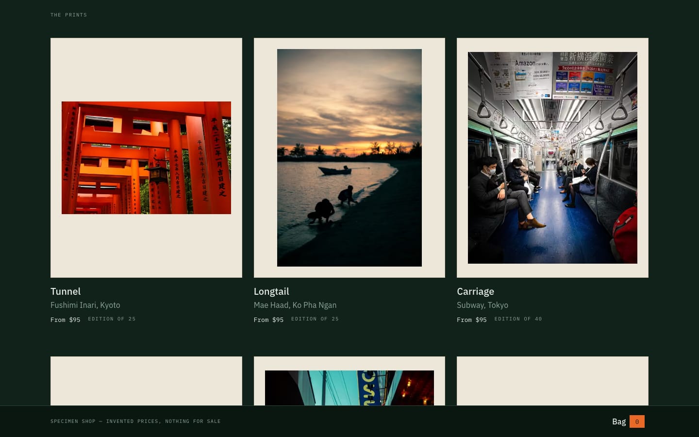Image resolution: width=699 pixels, height=437 pixels.
Task: Open the Longtail sunset beach print thumbnail
Action: tap(349, 158)
